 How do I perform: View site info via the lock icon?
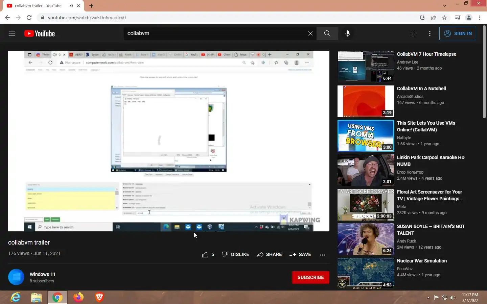click(x=42, y=18)
